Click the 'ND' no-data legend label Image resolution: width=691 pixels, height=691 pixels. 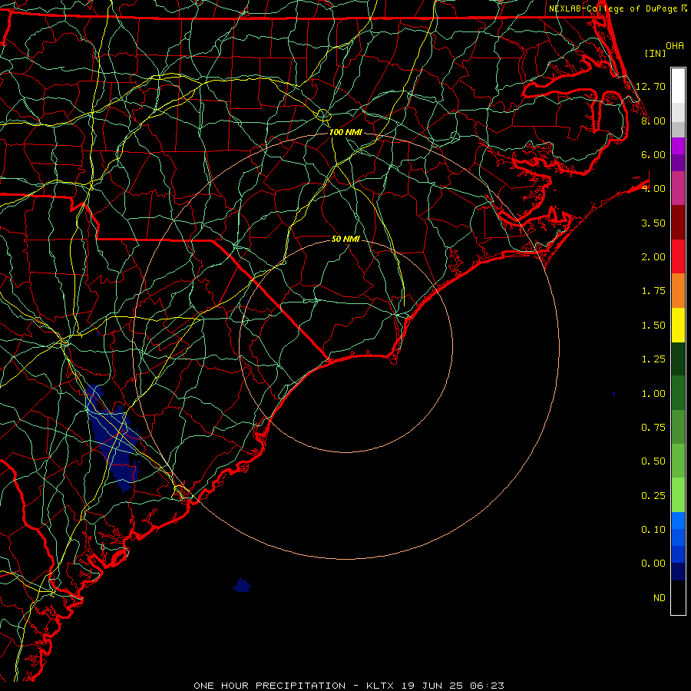660,598
